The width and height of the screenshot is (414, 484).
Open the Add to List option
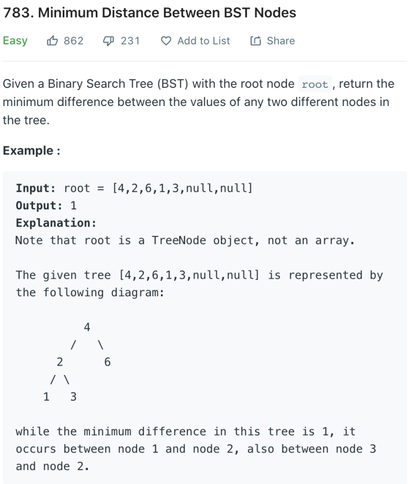pos(203,41)
